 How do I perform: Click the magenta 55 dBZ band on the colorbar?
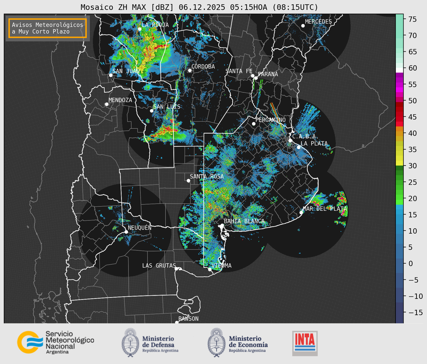399,85
